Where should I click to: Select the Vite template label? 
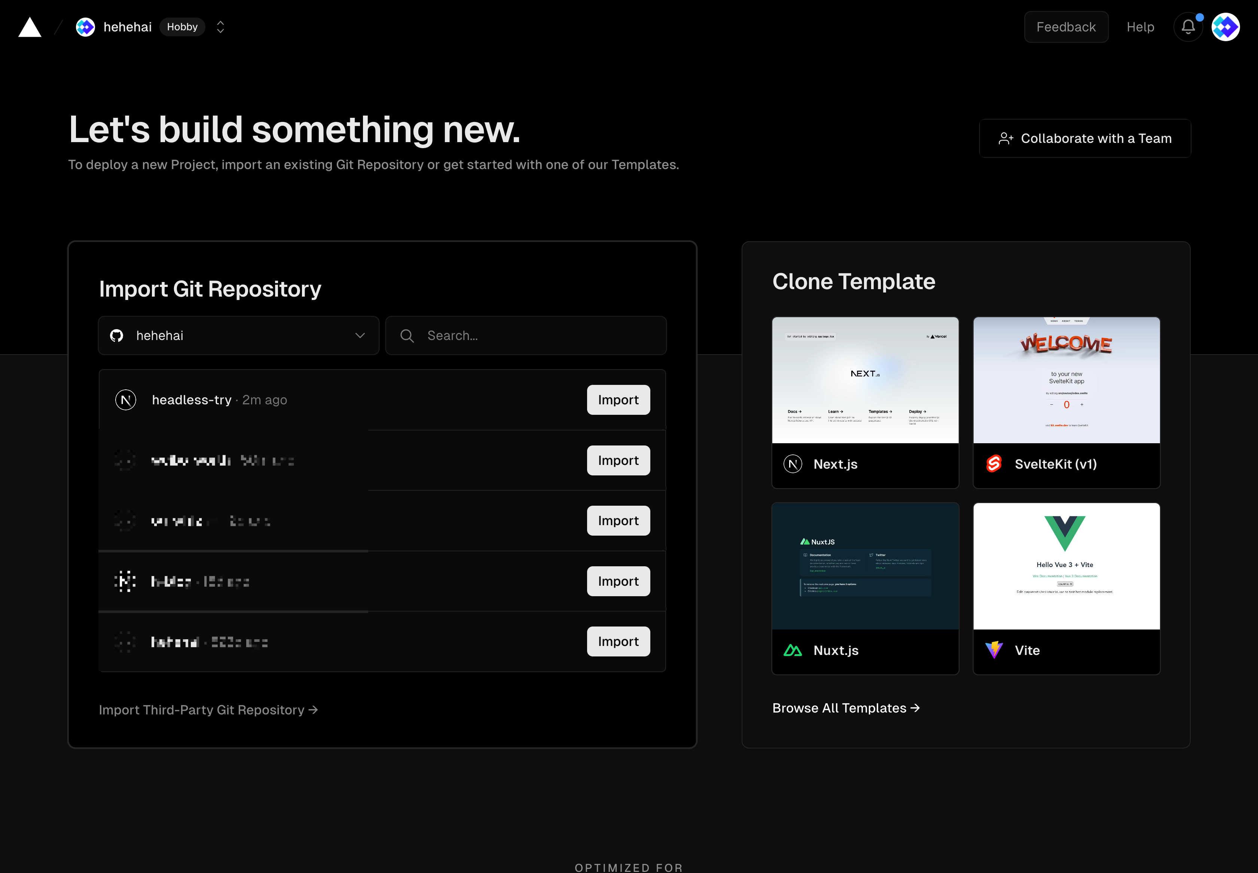tap(1027, 650)
